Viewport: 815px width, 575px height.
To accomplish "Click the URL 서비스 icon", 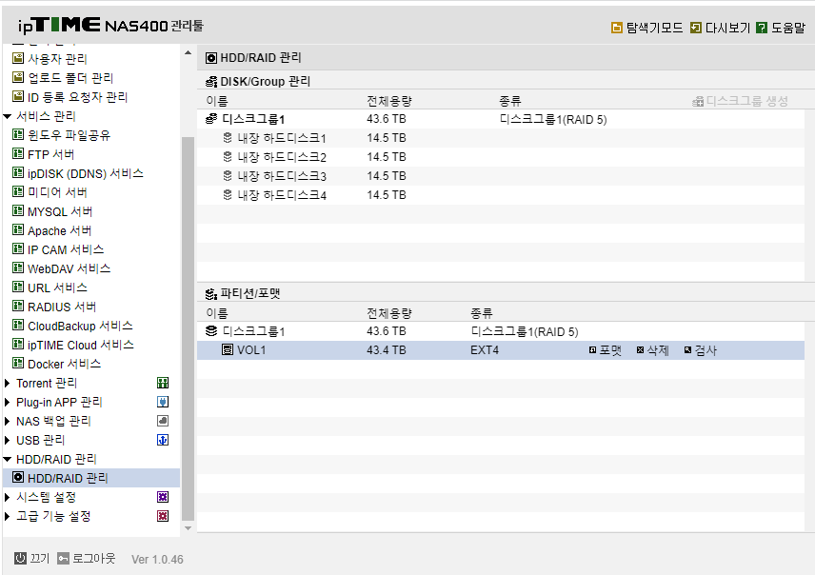I will [x=18, y=287].
